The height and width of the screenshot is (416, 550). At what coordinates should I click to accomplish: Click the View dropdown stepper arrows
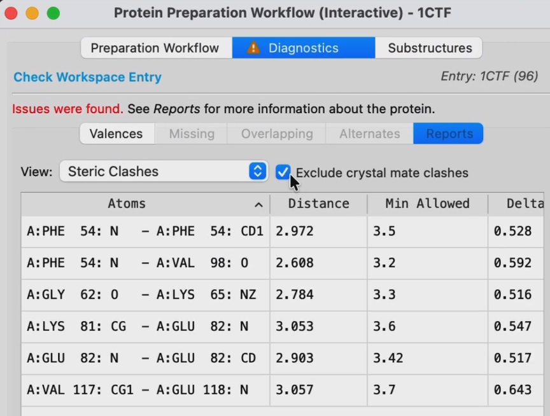coord(257,171)
